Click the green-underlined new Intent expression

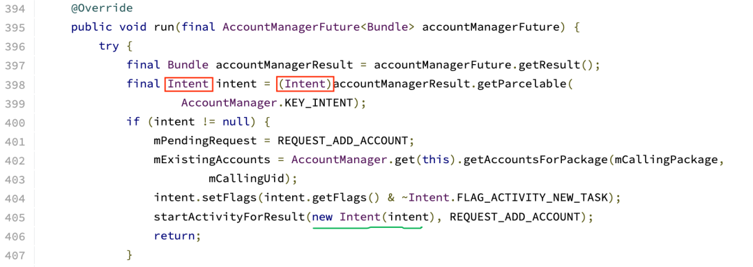click(367, 217)
